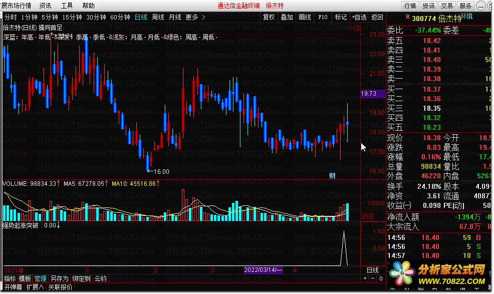494x294 pixels.
Task: Click the 净流入额 value -1394万
Action: (467, 217)
